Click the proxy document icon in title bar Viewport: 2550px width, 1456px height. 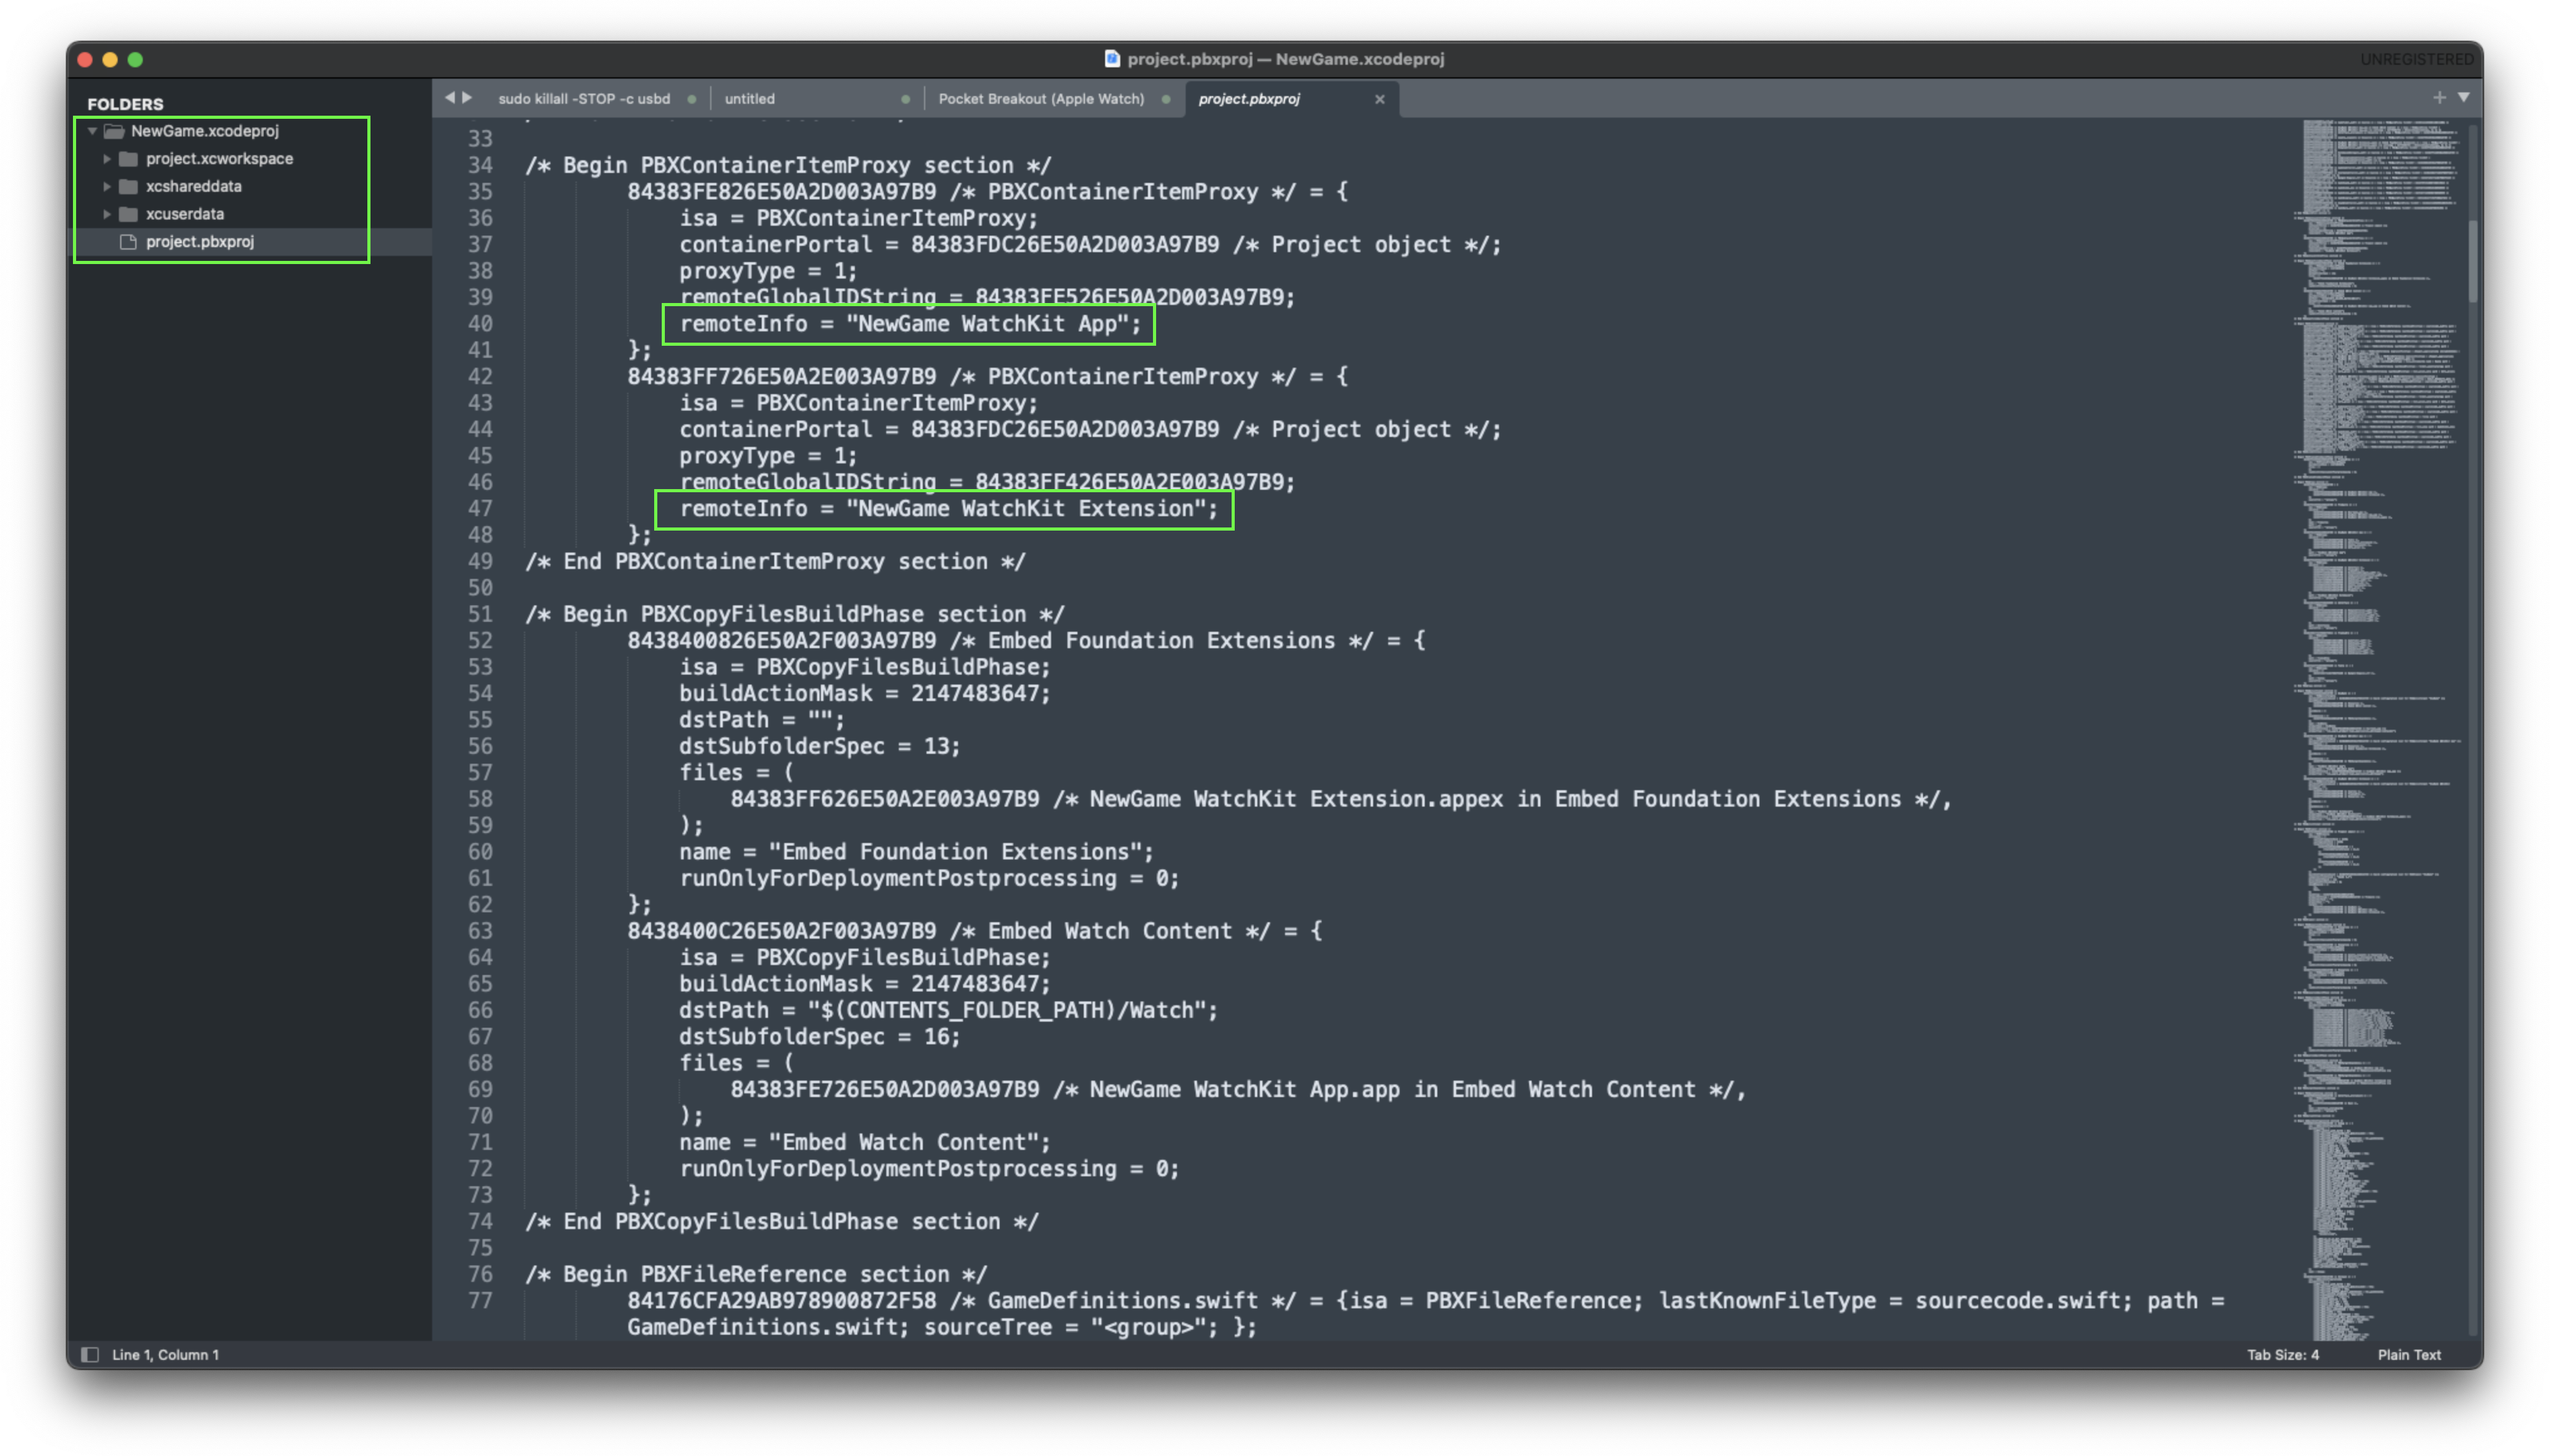pyautogui.click(x=1111, y=59)
